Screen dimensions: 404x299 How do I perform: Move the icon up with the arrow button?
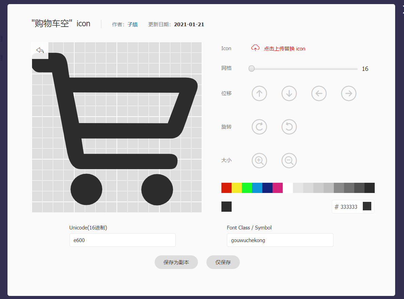(x=259, y=93)
